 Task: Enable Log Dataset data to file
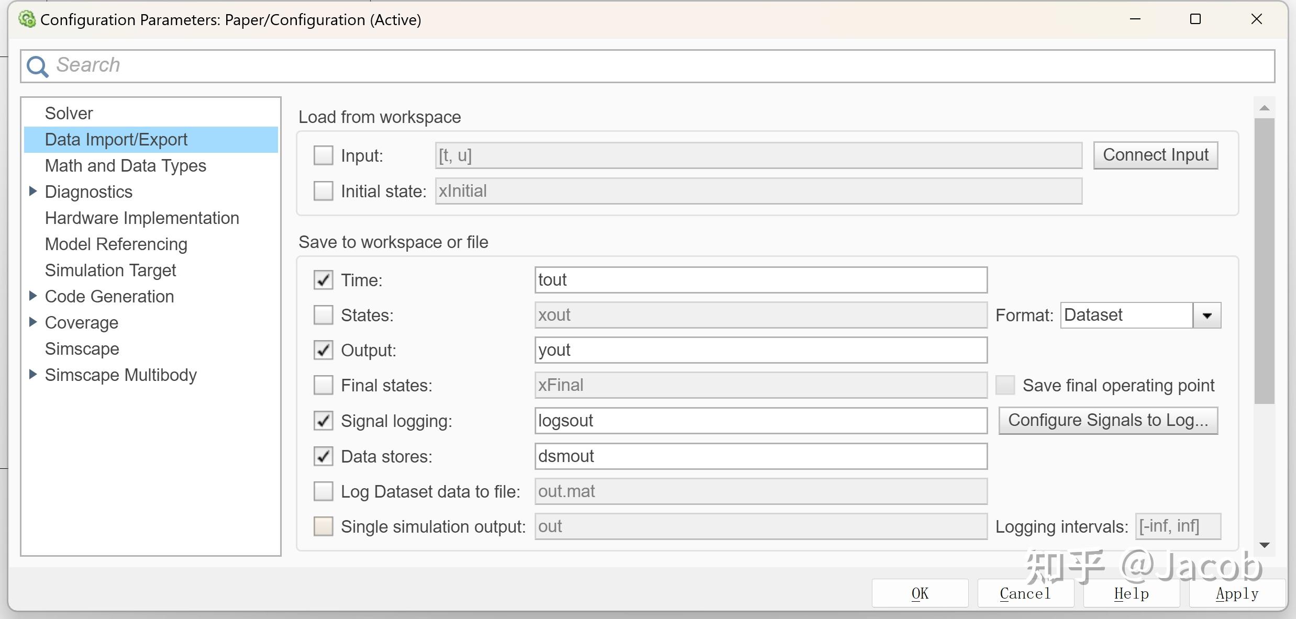(x=323, y=491)
